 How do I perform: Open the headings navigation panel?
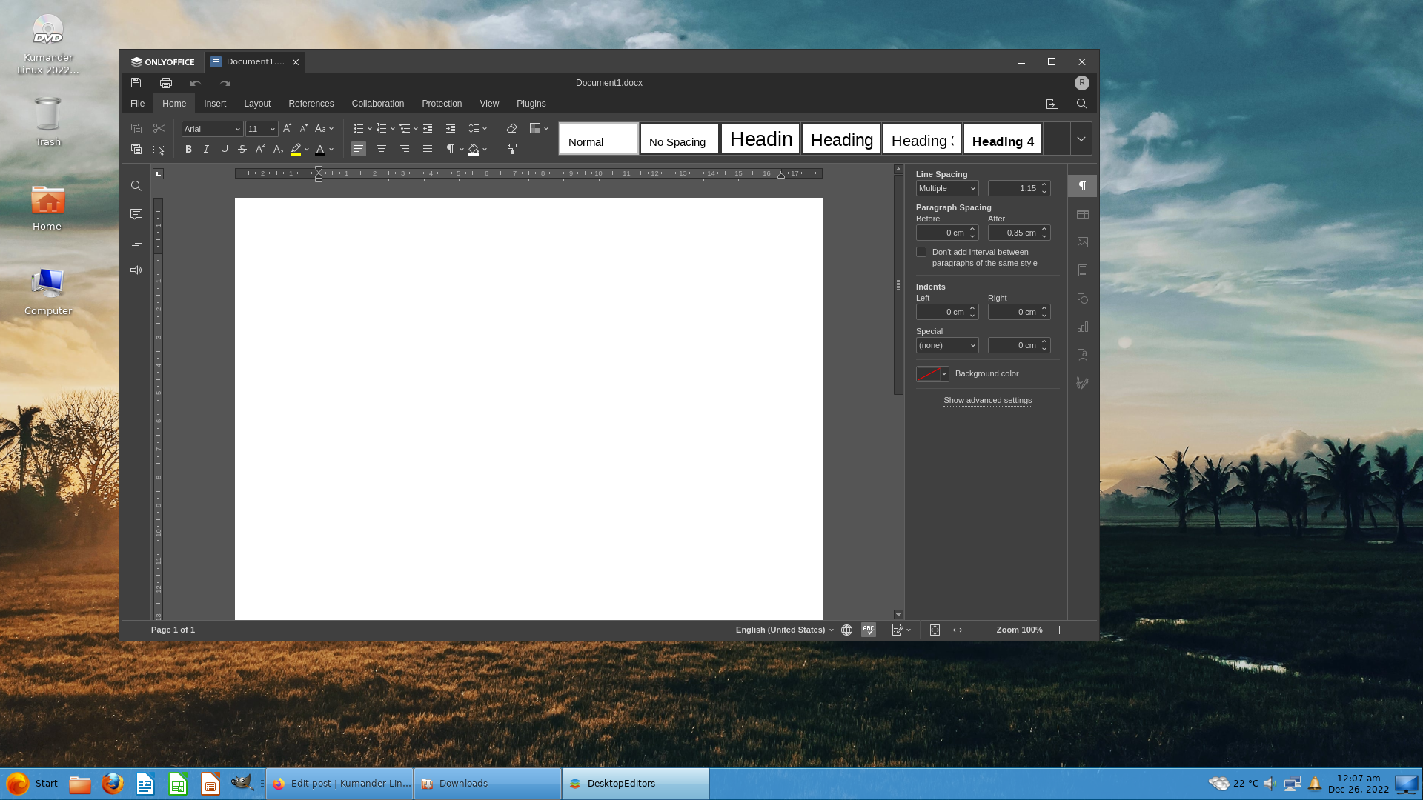tap(136, 242)
